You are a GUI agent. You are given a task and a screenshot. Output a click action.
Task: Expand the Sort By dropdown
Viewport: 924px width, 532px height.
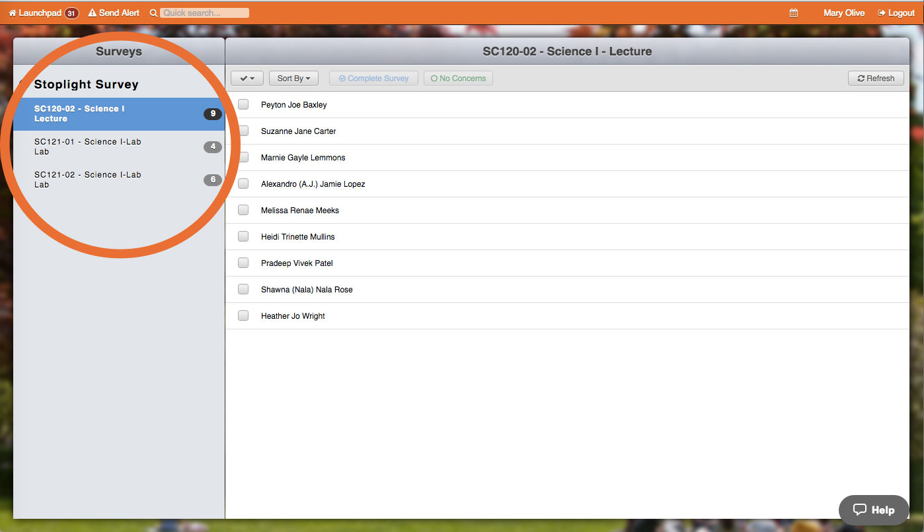tap(293, 78)
